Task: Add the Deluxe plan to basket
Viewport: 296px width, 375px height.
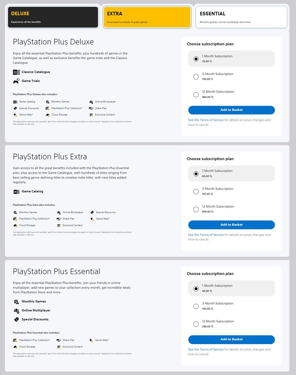Action: click(x=231, y=110)
